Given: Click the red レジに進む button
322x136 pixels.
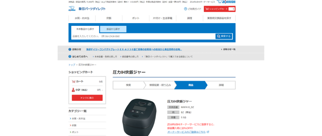Looking at the screenshot, I should [x=87, y=98].
